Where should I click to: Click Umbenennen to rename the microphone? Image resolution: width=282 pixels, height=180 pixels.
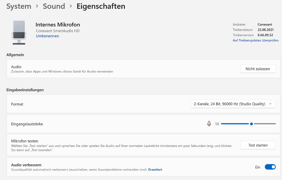click(x=47, y=36)
